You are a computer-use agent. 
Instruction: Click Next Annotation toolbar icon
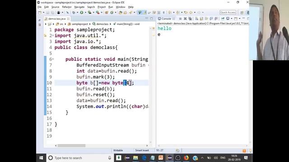pyautogui.click(x=170, y=13)
